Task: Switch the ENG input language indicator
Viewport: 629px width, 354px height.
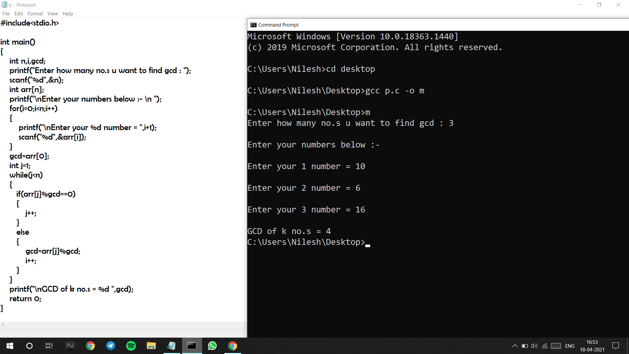Action: (x=570, y=346)
